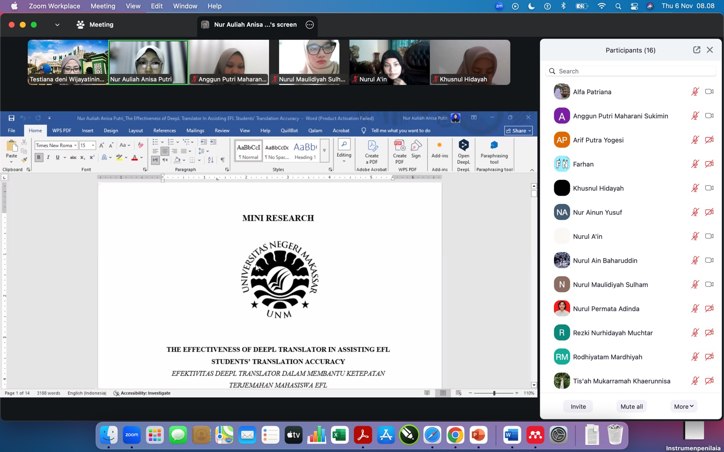
Task: Toggle Bold formatting in Font group
Action: click(39, 157)
